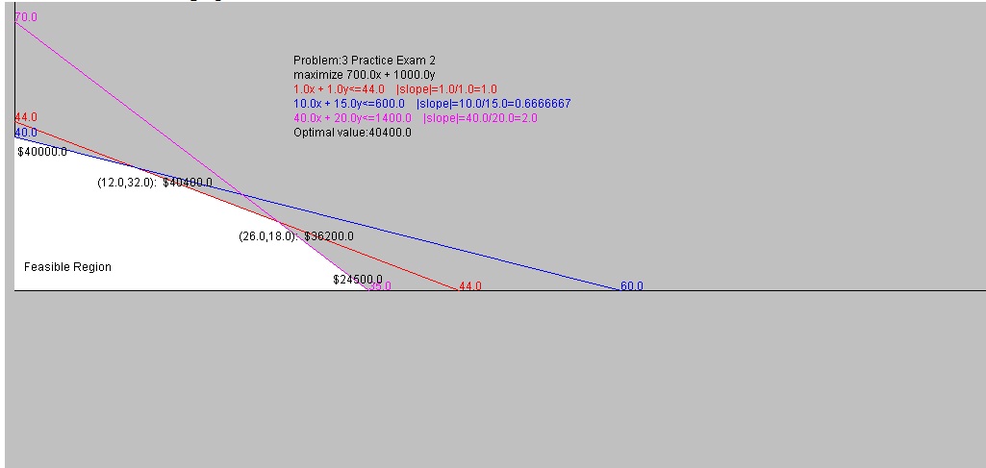Screen dimensions: 986x468
Task: Select the $40000.0 vertex value label
Action: tap(42, 152)
